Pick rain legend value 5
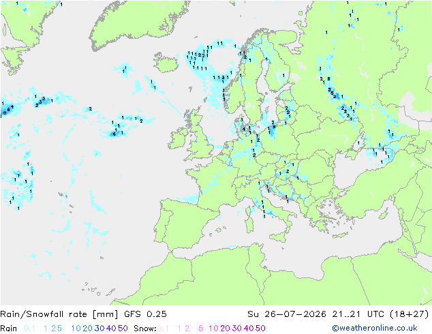This screenshot has height=334, width=432. 59,329
